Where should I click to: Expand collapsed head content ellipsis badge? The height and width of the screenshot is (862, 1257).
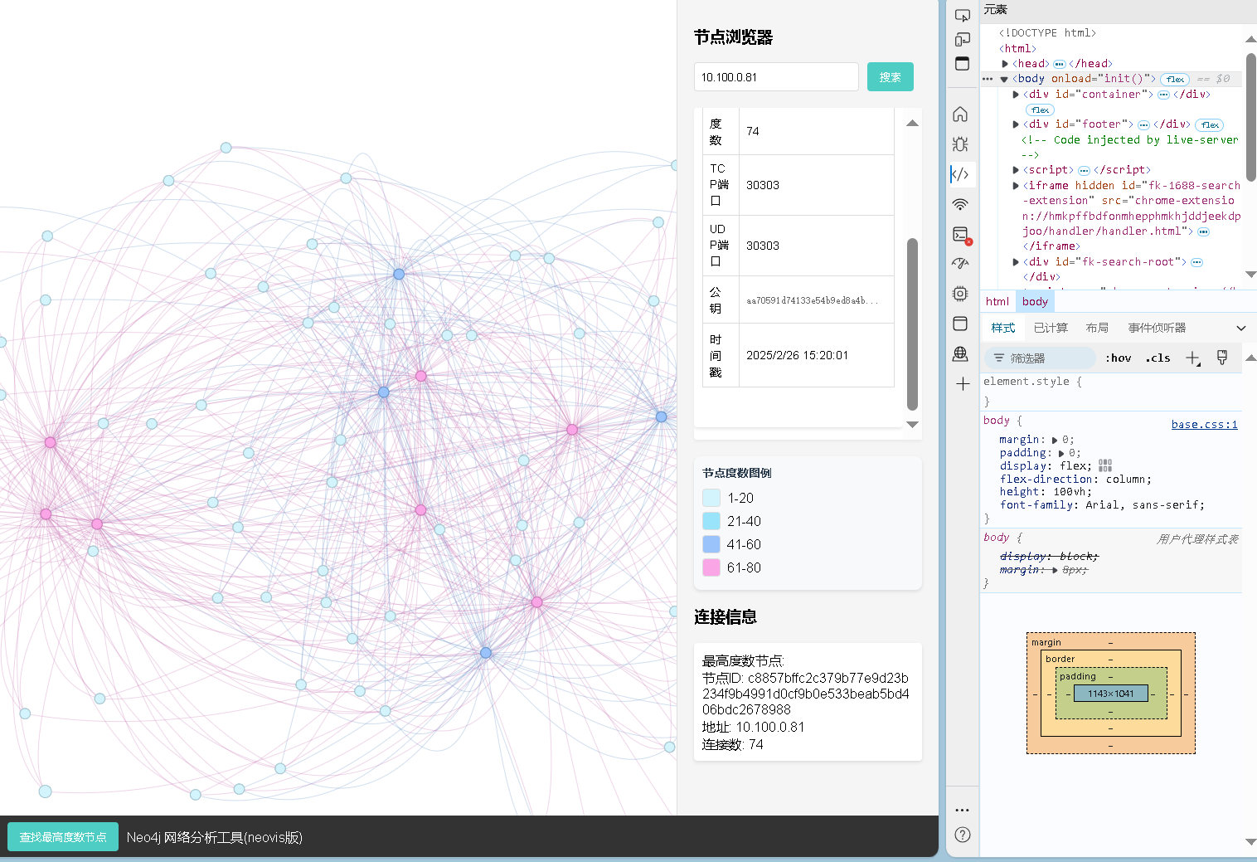tap(1059, 64)
